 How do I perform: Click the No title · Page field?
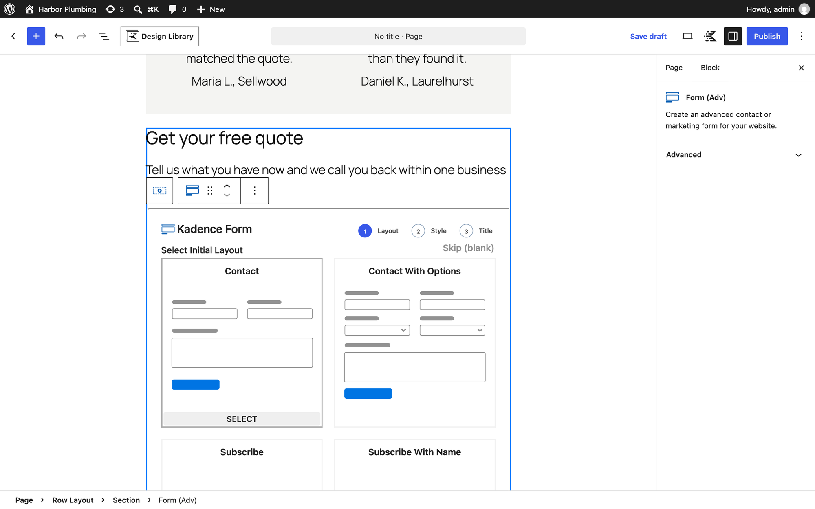[x=398, y=36]
